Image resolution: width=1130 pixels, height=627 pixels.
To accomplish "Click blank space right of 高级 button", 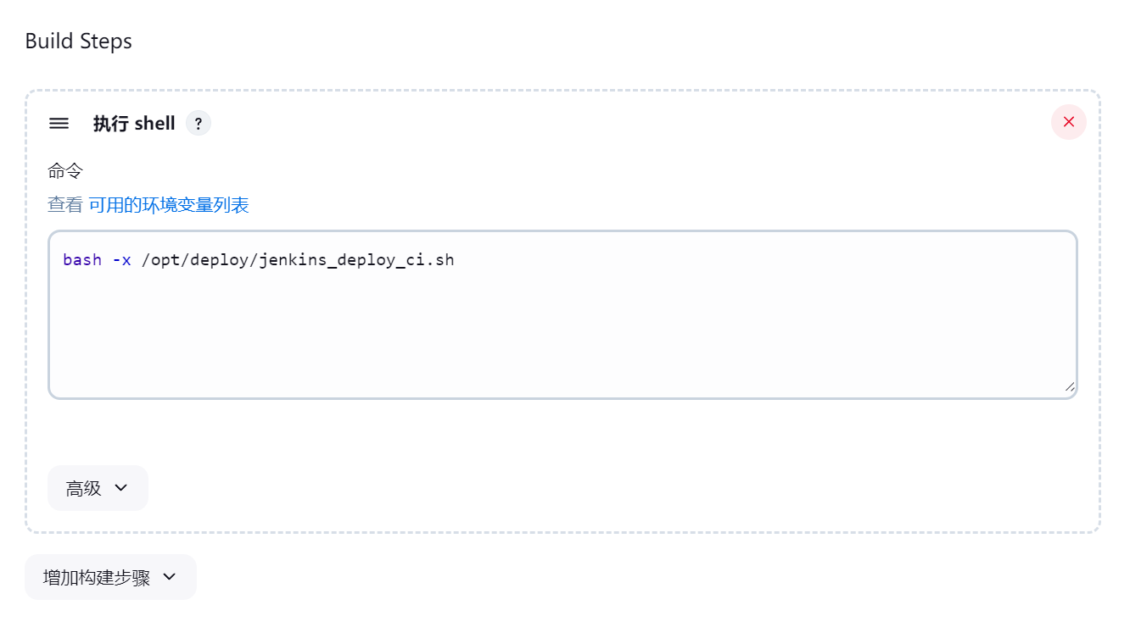I will [594, 488].
